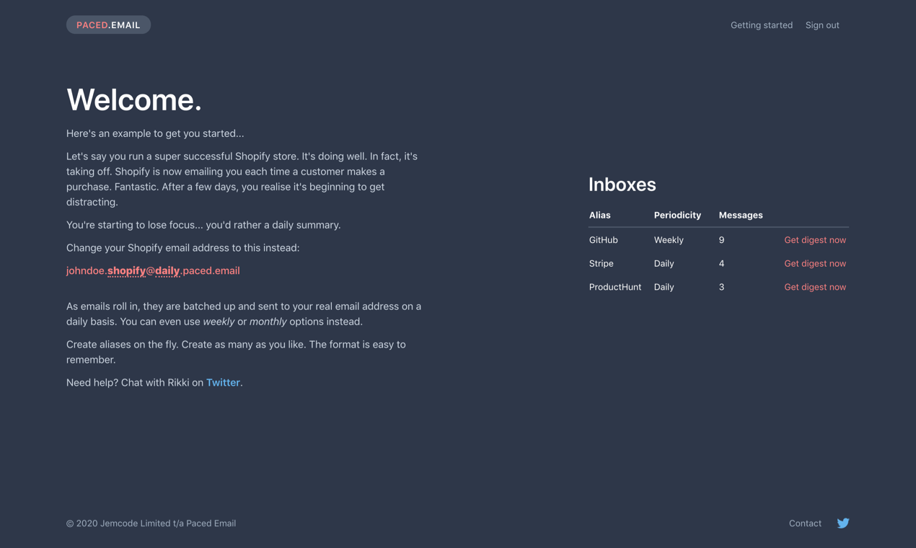Get digest now for the Stripe alias
The image size is (916, 548).
point(815,263)
